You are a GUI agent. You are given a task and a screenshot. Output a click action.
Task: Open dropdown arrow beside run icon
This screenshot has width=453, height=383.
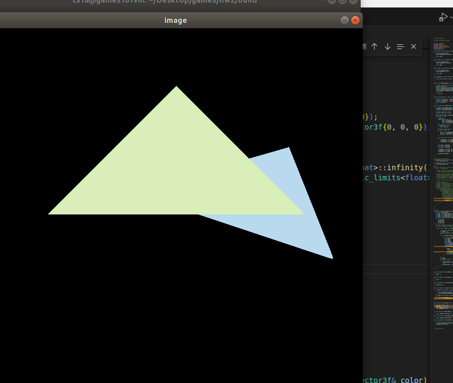coord(451,17)
